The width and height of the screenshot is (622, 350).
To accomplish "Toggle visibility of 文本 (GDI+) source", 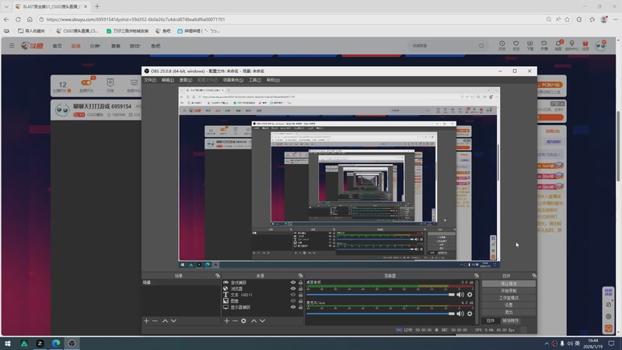I will click(x=293, y=295).
